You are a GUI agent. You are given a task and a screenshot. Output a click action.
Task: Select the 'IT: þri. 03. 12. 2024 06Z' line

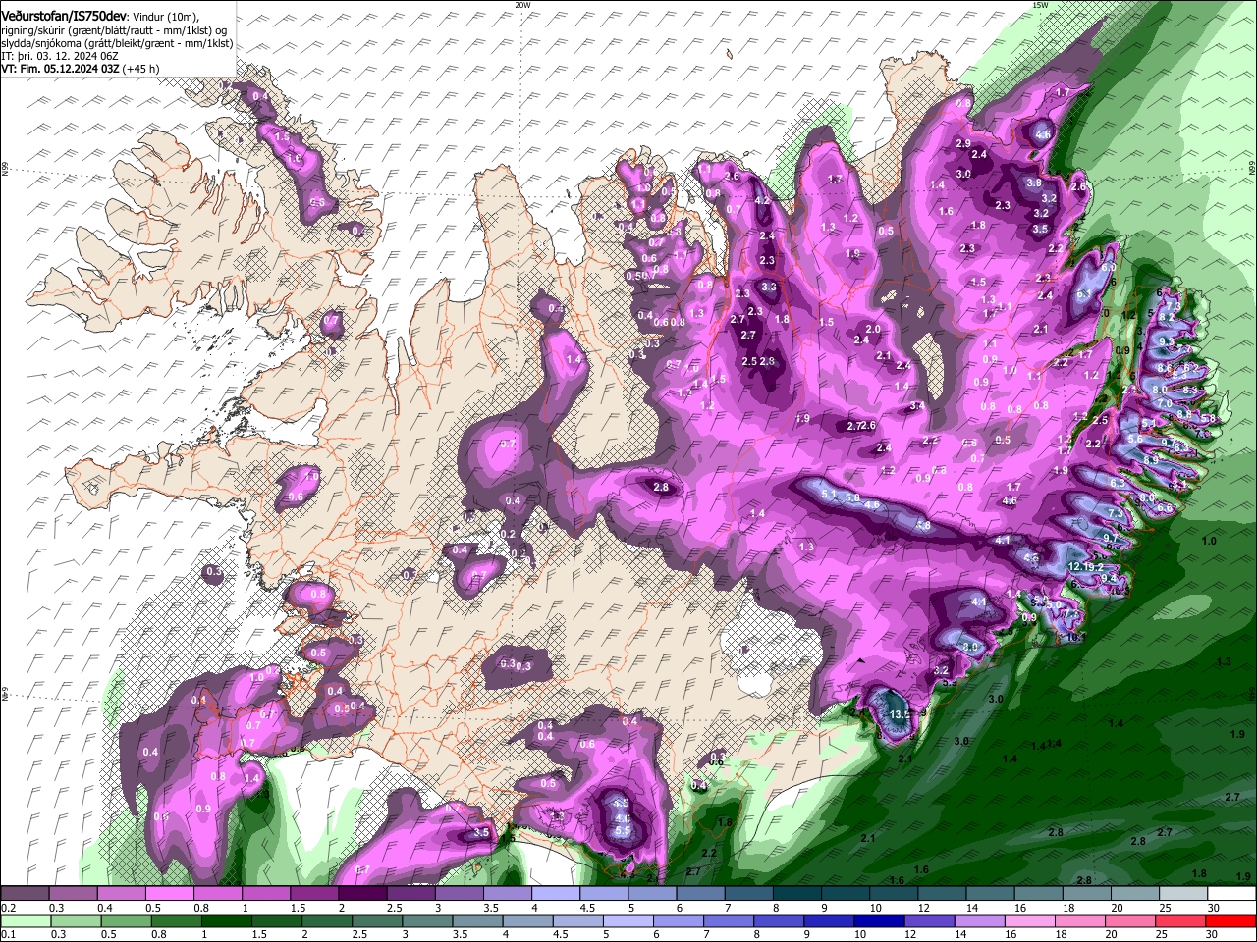tap(60, 56)
